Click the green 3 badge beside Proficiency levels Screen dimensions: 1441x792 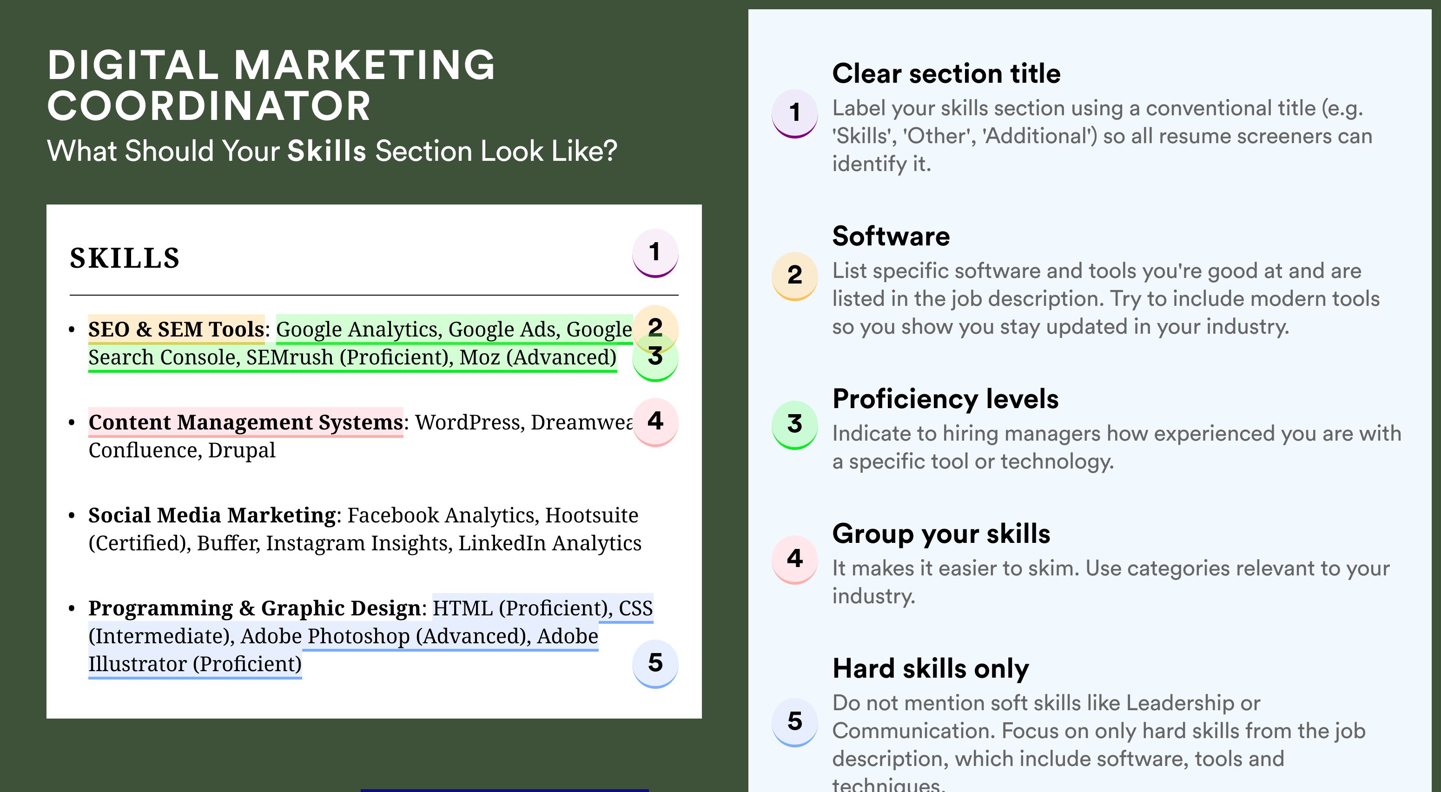coord(795,425)
